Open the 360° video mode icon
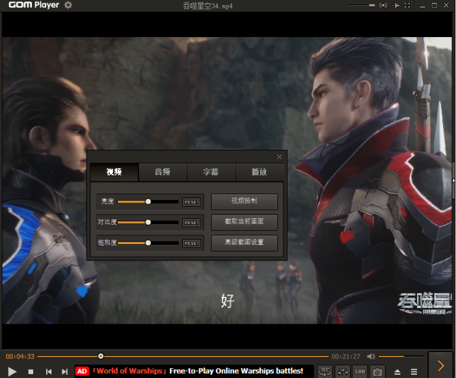Viewport: 456px width, 378px height. coord(325,372)
